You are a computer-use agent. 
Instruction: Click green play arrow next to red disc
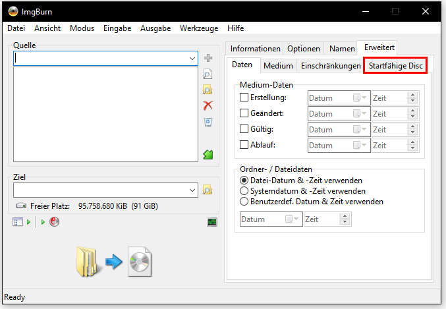click(x=43, y=222)
